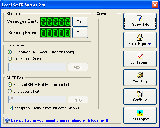
Task: Zero the Sending Errors counter
Action: (80, 33)
